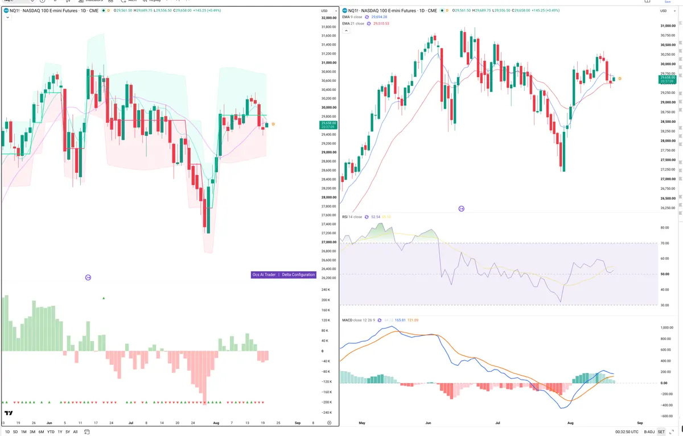Viewport: 683px width, 436px height.
Task: Click NQ1! symbol logo in left chart
Action: [6, 11]
